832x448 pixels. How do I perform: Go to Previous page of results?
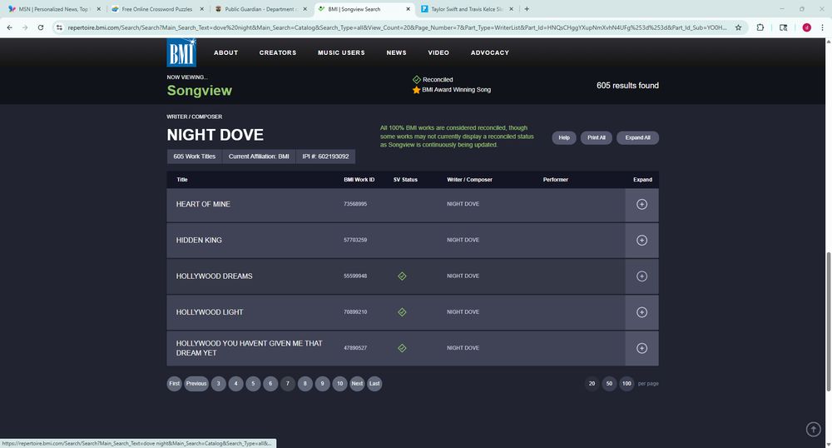coord(196,383)
